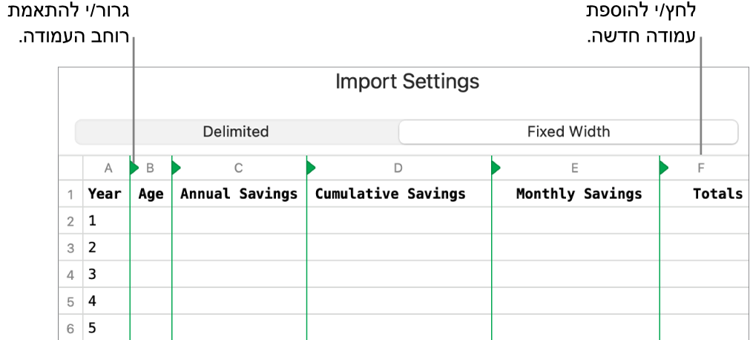Select row 6 header number

click(x=70, y=328)
